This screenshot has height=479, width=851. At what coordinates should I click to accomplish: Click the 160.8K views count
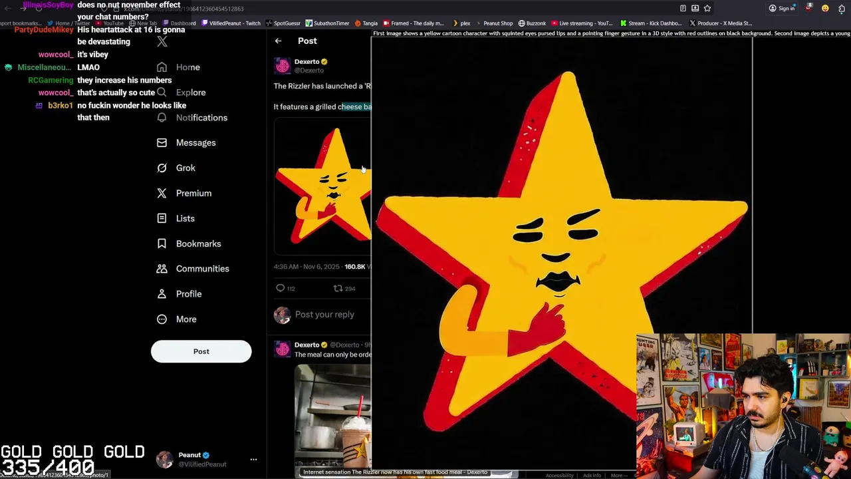tap(354, 267)
